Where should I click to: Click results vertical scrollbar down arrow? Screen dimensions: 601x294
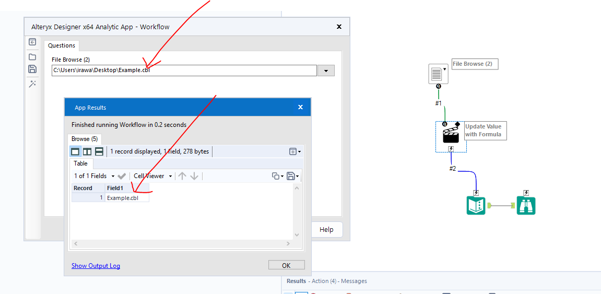click(296, 234)
